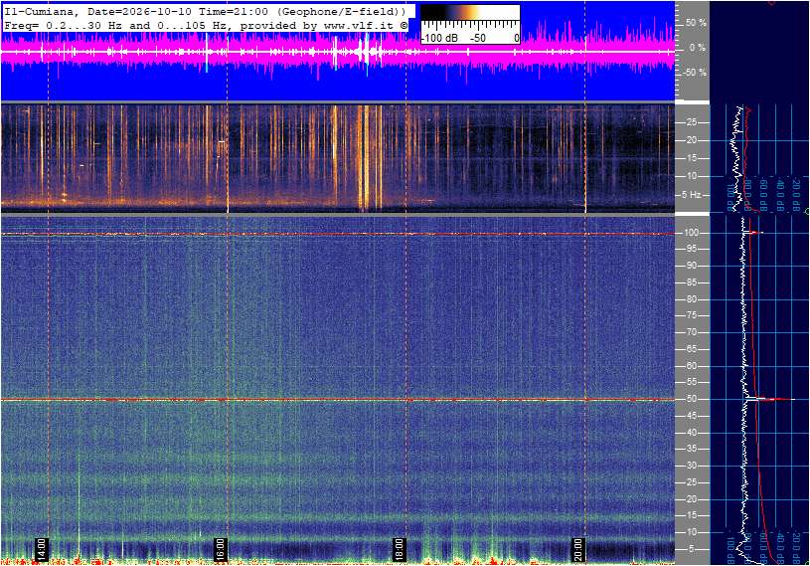Click "80.0 dB" label in geophone spectrum graph
Viewport: 810px width, 566px height.
pyautogui.click(x=748, y=194)
